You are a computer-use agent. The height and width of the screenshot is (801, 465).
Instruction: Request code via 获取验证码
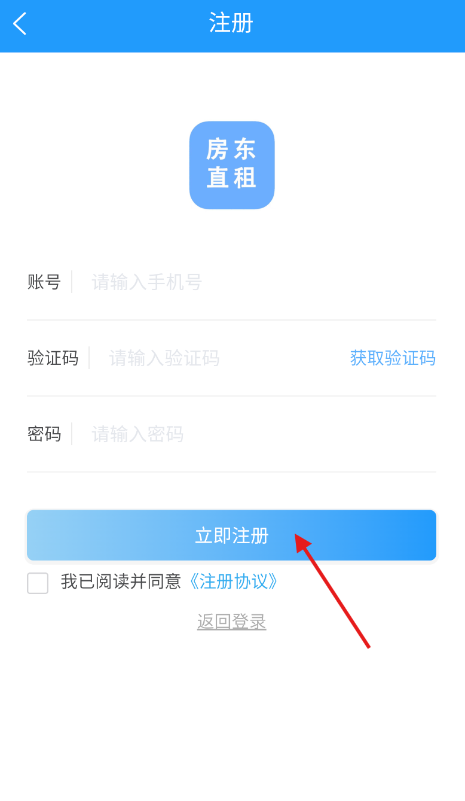pos(393,358)
